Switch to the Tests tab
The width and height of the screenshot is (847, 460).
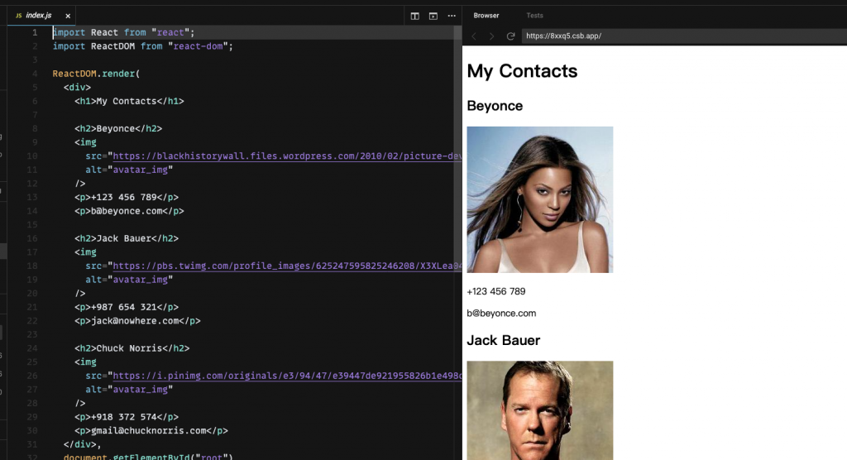point(535,16)
